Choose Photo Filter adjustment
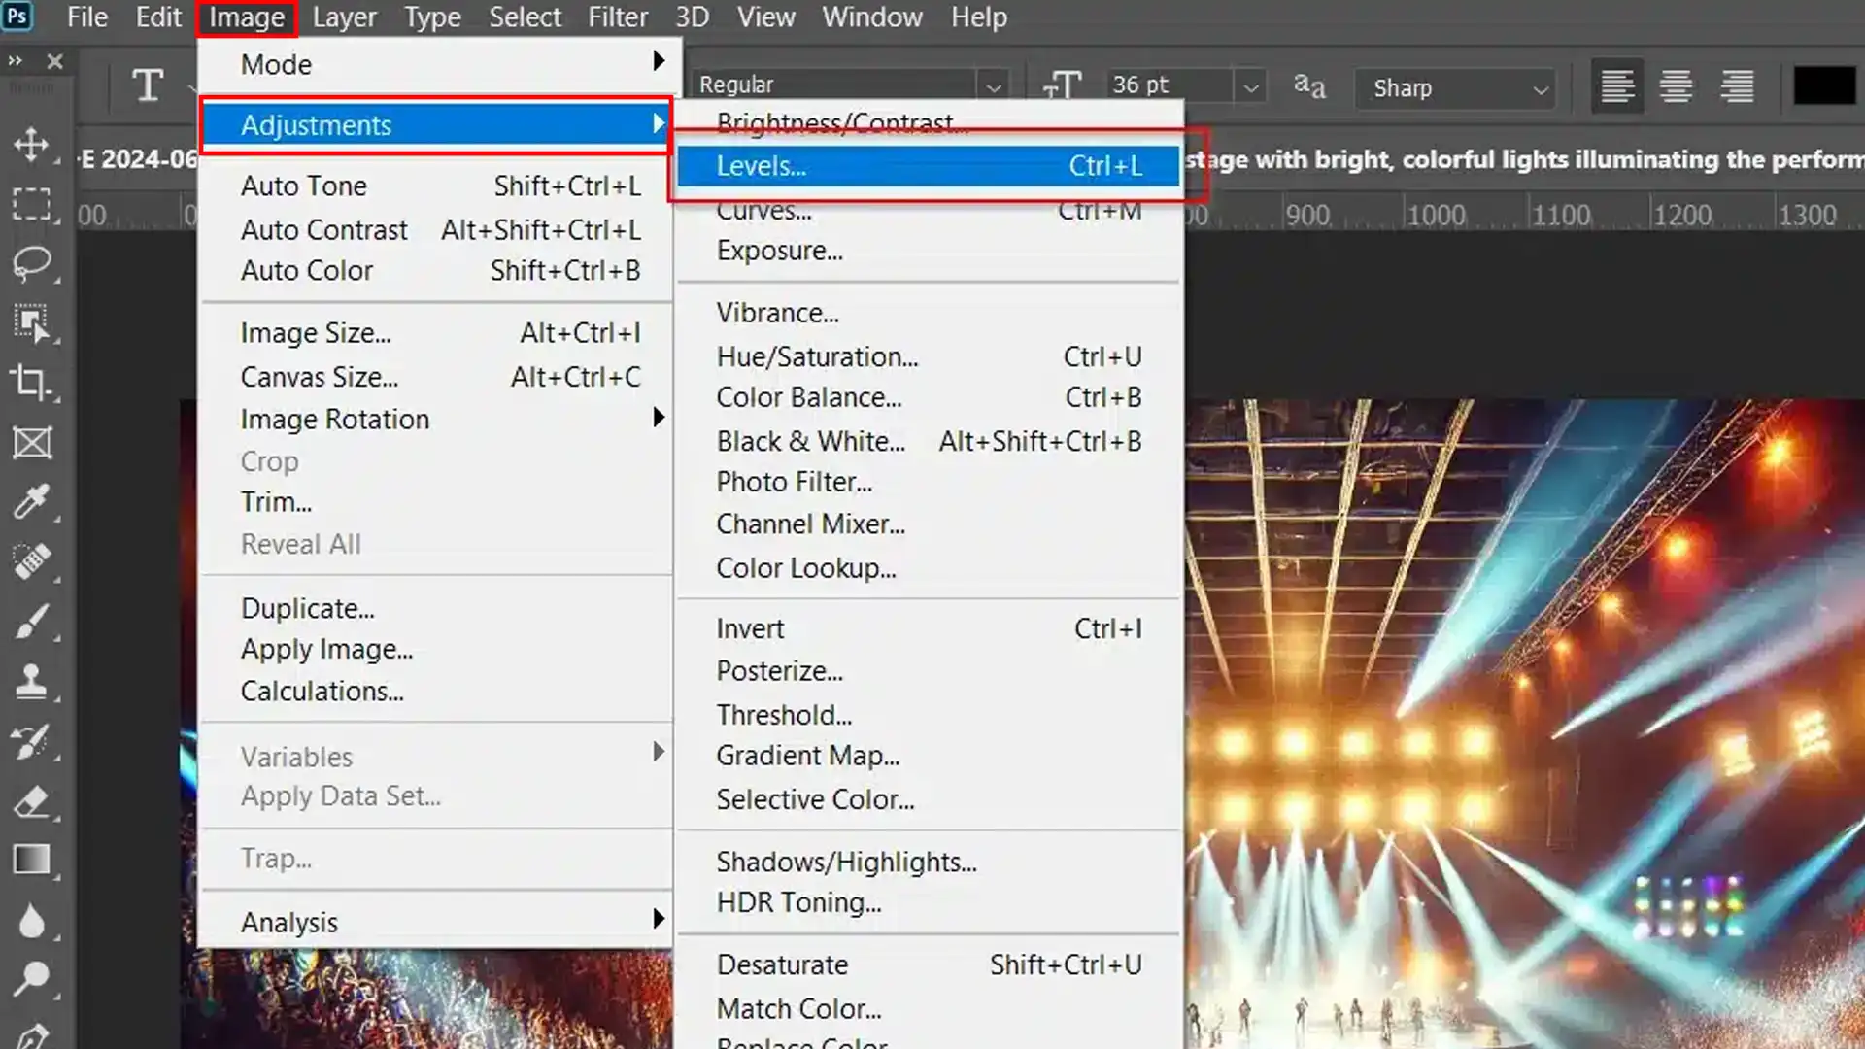 tap(929, 482)
